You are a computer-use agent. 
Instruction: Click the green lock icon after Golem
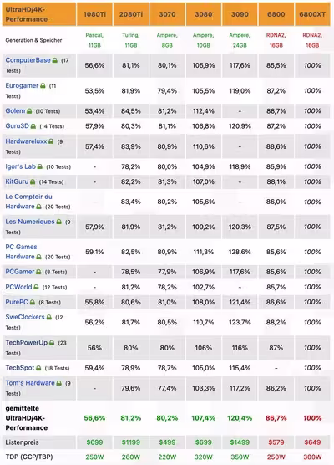pyautogui.click(x=29, y=111)
